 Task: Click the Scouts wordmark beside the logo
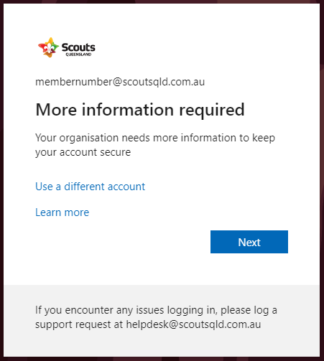click(x=78, y=47)
